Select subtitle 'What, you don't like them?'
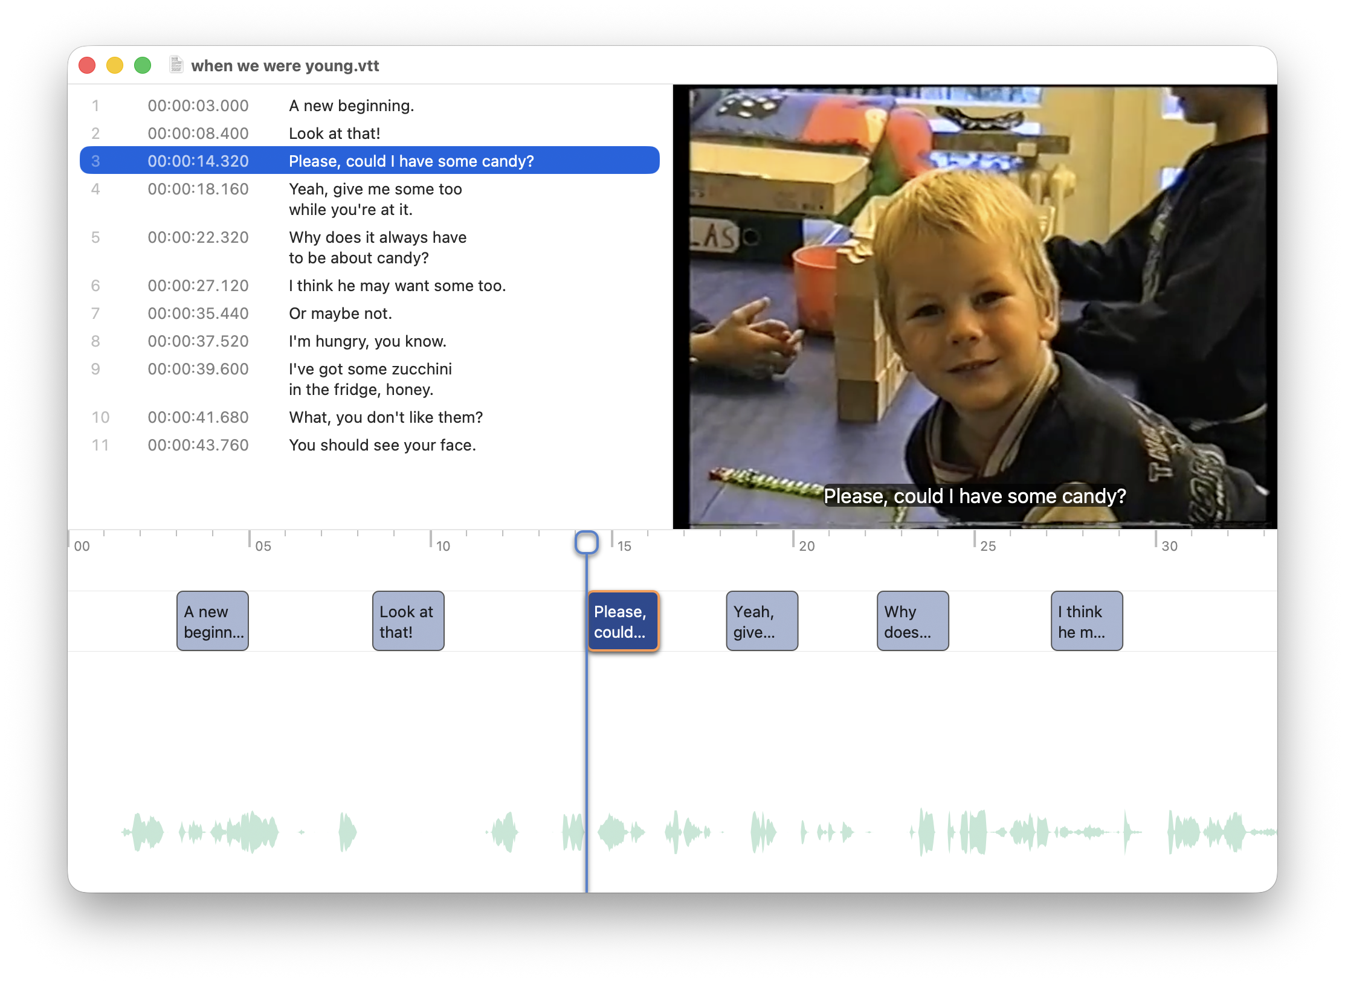 pyautogui.click(x=385, y=417)
